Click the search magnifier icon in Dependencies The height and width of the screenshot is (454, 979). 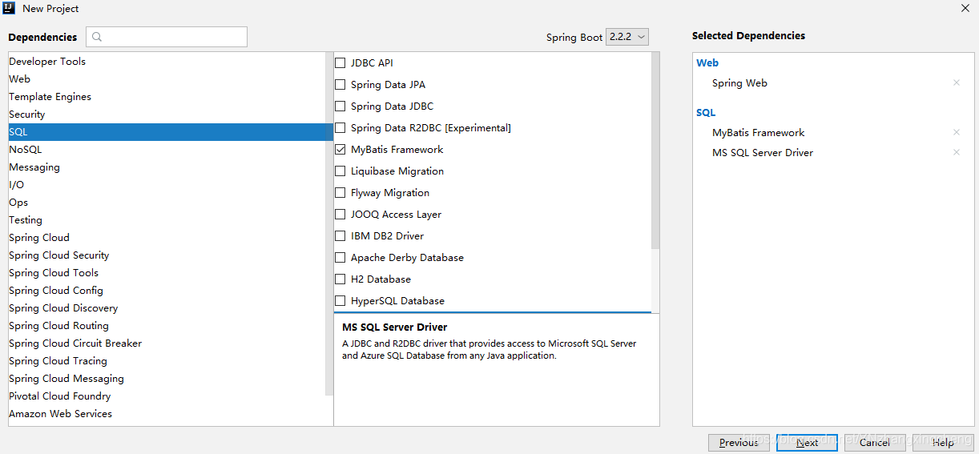click(x=97, y=37)
